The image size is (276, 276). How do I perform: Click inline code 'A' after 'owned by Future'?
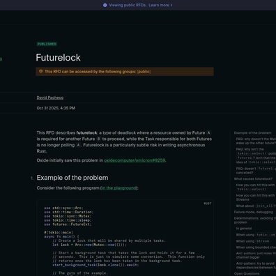[x=208, y=133]
